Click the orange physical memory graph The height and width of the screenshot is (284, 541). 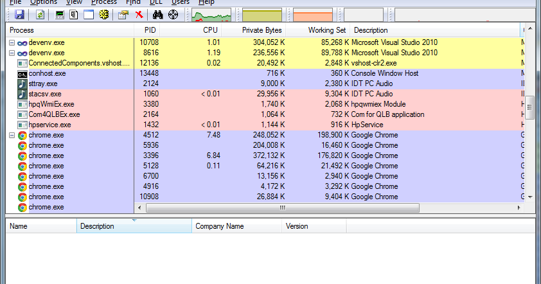click(x=313, y=15)
